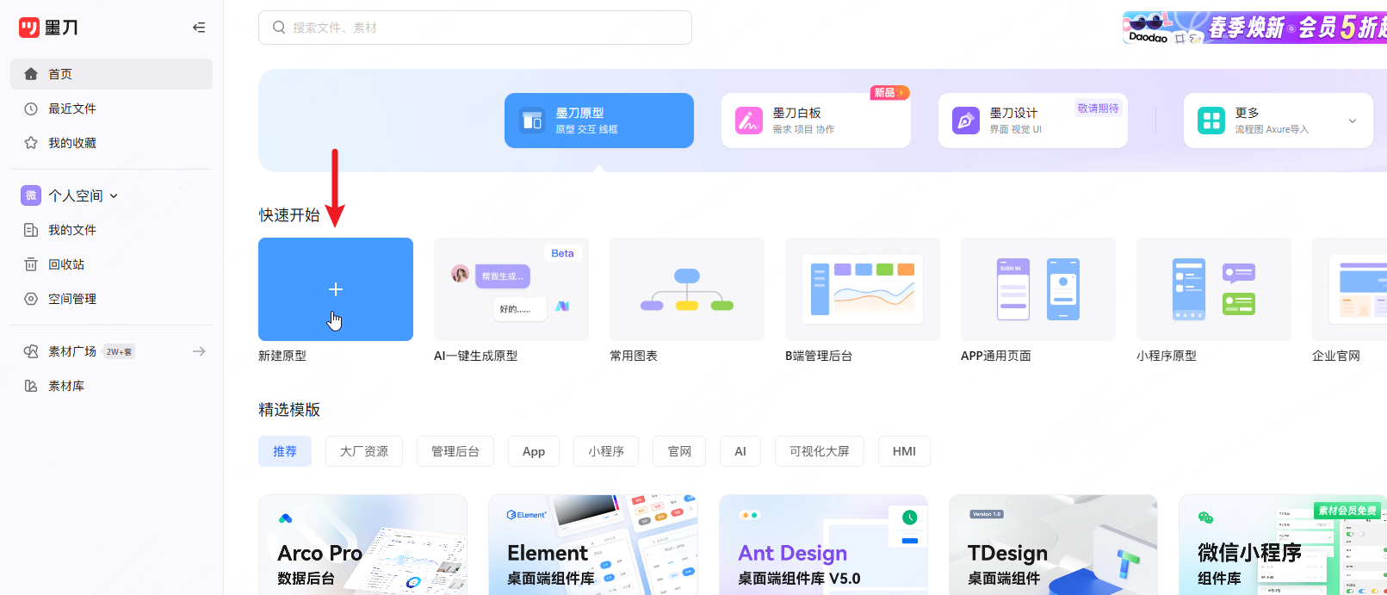Open the Arco Pro 数据后台 template
Image resolution: width=1387 pixels, height=595 pixels.
362,544
